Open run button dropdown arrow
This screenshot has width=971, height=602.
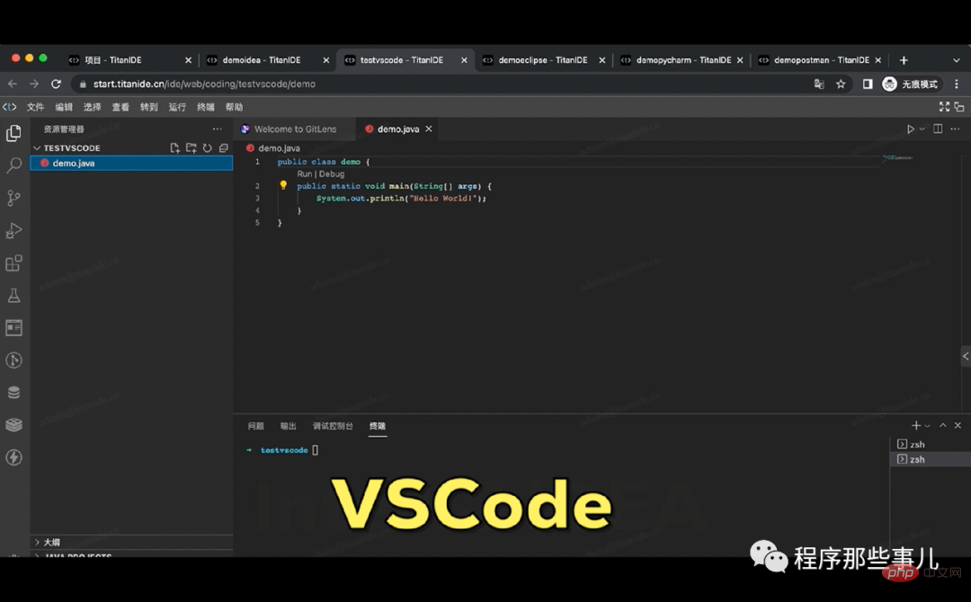click(922, 128)
